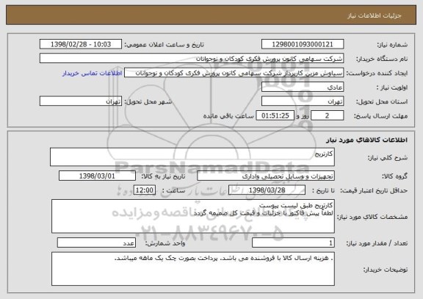This screenshot has width=423, height=299.
Task: Click the label تاریخ و ساعت اعلان عمومی
Action: coord(164,45)
